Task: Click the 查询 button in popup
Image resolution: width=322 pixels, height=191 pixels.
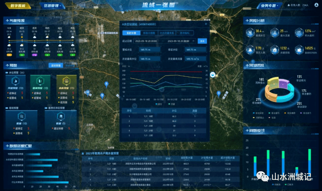Action: [202, 41]
